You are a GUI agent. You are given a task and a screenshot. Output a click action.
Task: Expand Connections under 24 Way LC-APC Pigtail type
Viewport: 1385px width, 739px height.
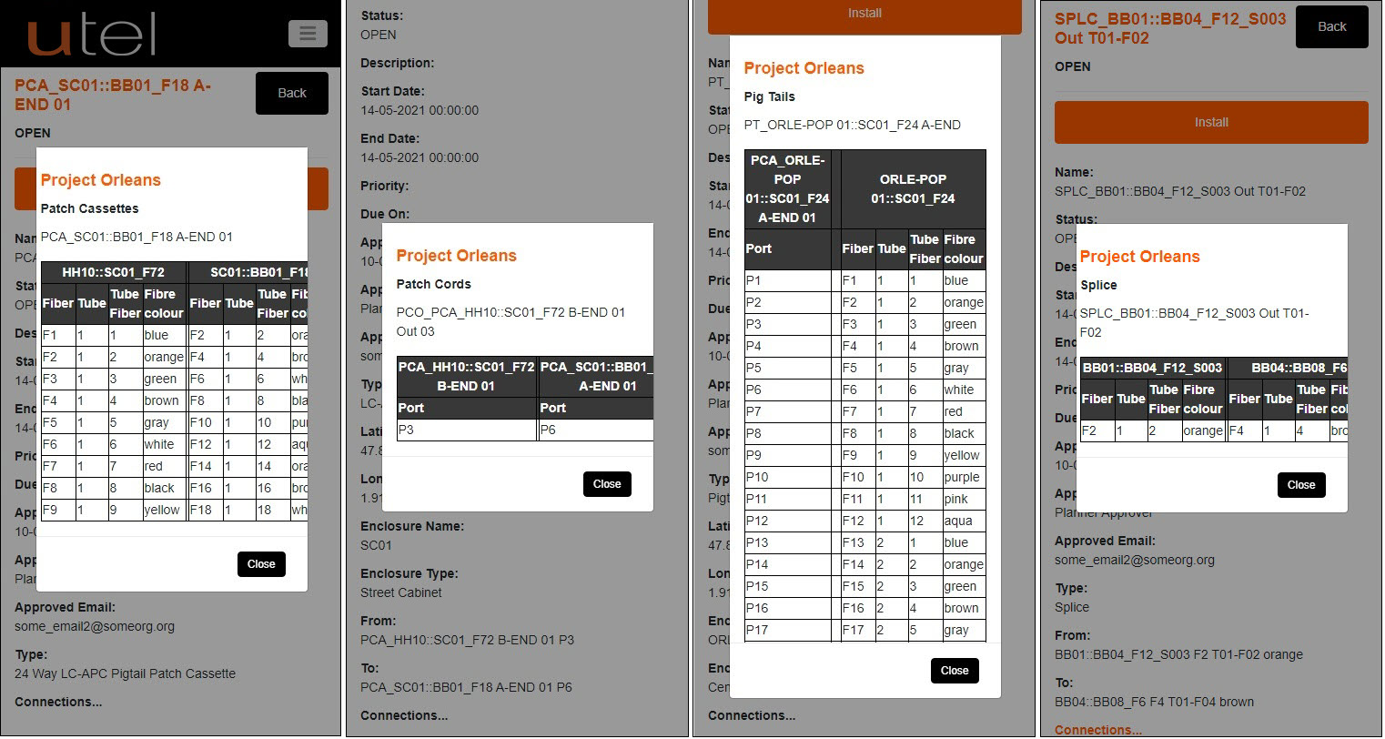[58, 702]
